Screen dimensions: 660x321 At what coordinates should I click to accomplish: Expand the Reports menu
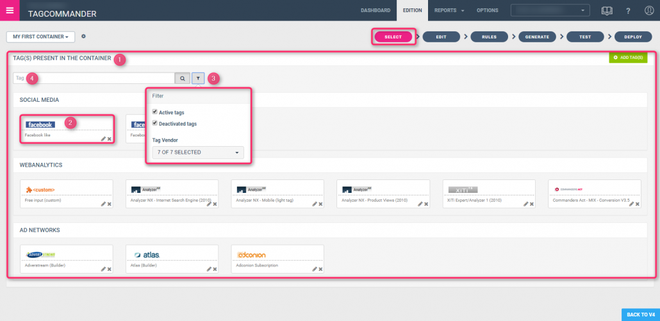tap(449, 10)
